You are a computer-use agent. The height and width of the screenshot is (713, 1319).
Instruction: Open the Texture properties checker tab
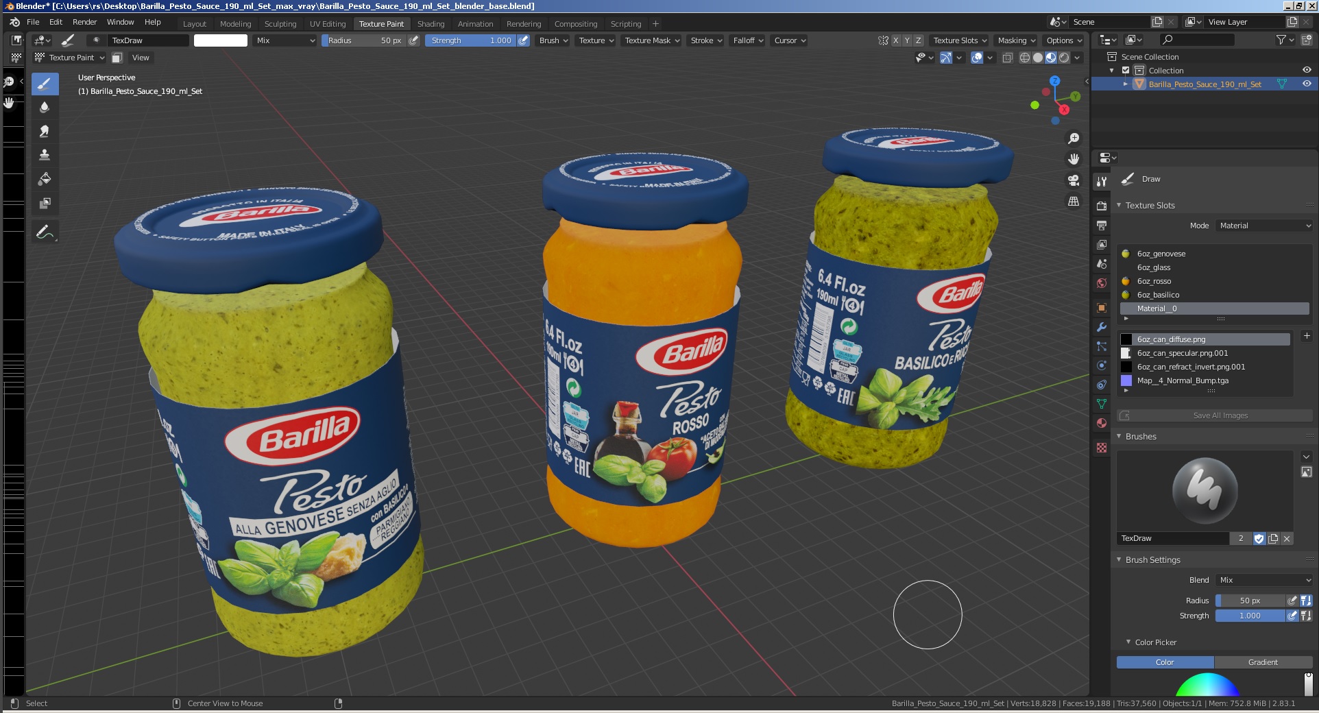click(1102, 448)
